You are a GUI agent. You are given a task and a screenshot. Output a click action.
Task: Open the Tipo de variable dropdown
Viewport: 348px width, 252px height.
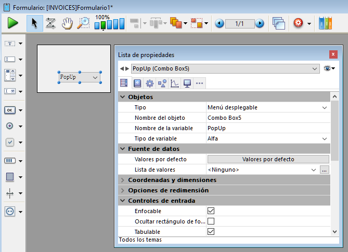[x=325, y=138]
